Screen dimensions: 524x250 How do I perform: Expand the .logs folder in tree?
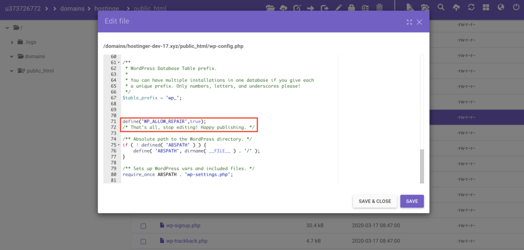(12, 42)
